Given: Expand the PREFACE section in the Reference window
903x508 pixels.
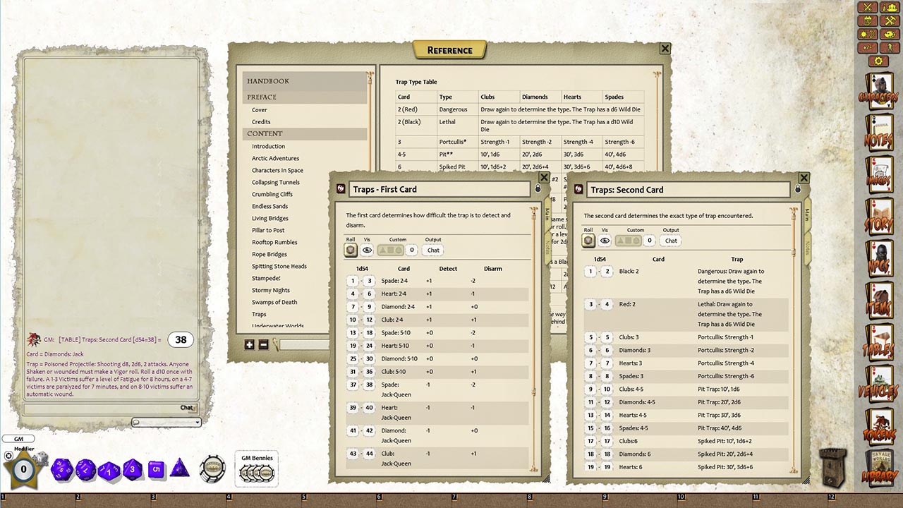Looking at the screenshot, I should pos(262,97).
